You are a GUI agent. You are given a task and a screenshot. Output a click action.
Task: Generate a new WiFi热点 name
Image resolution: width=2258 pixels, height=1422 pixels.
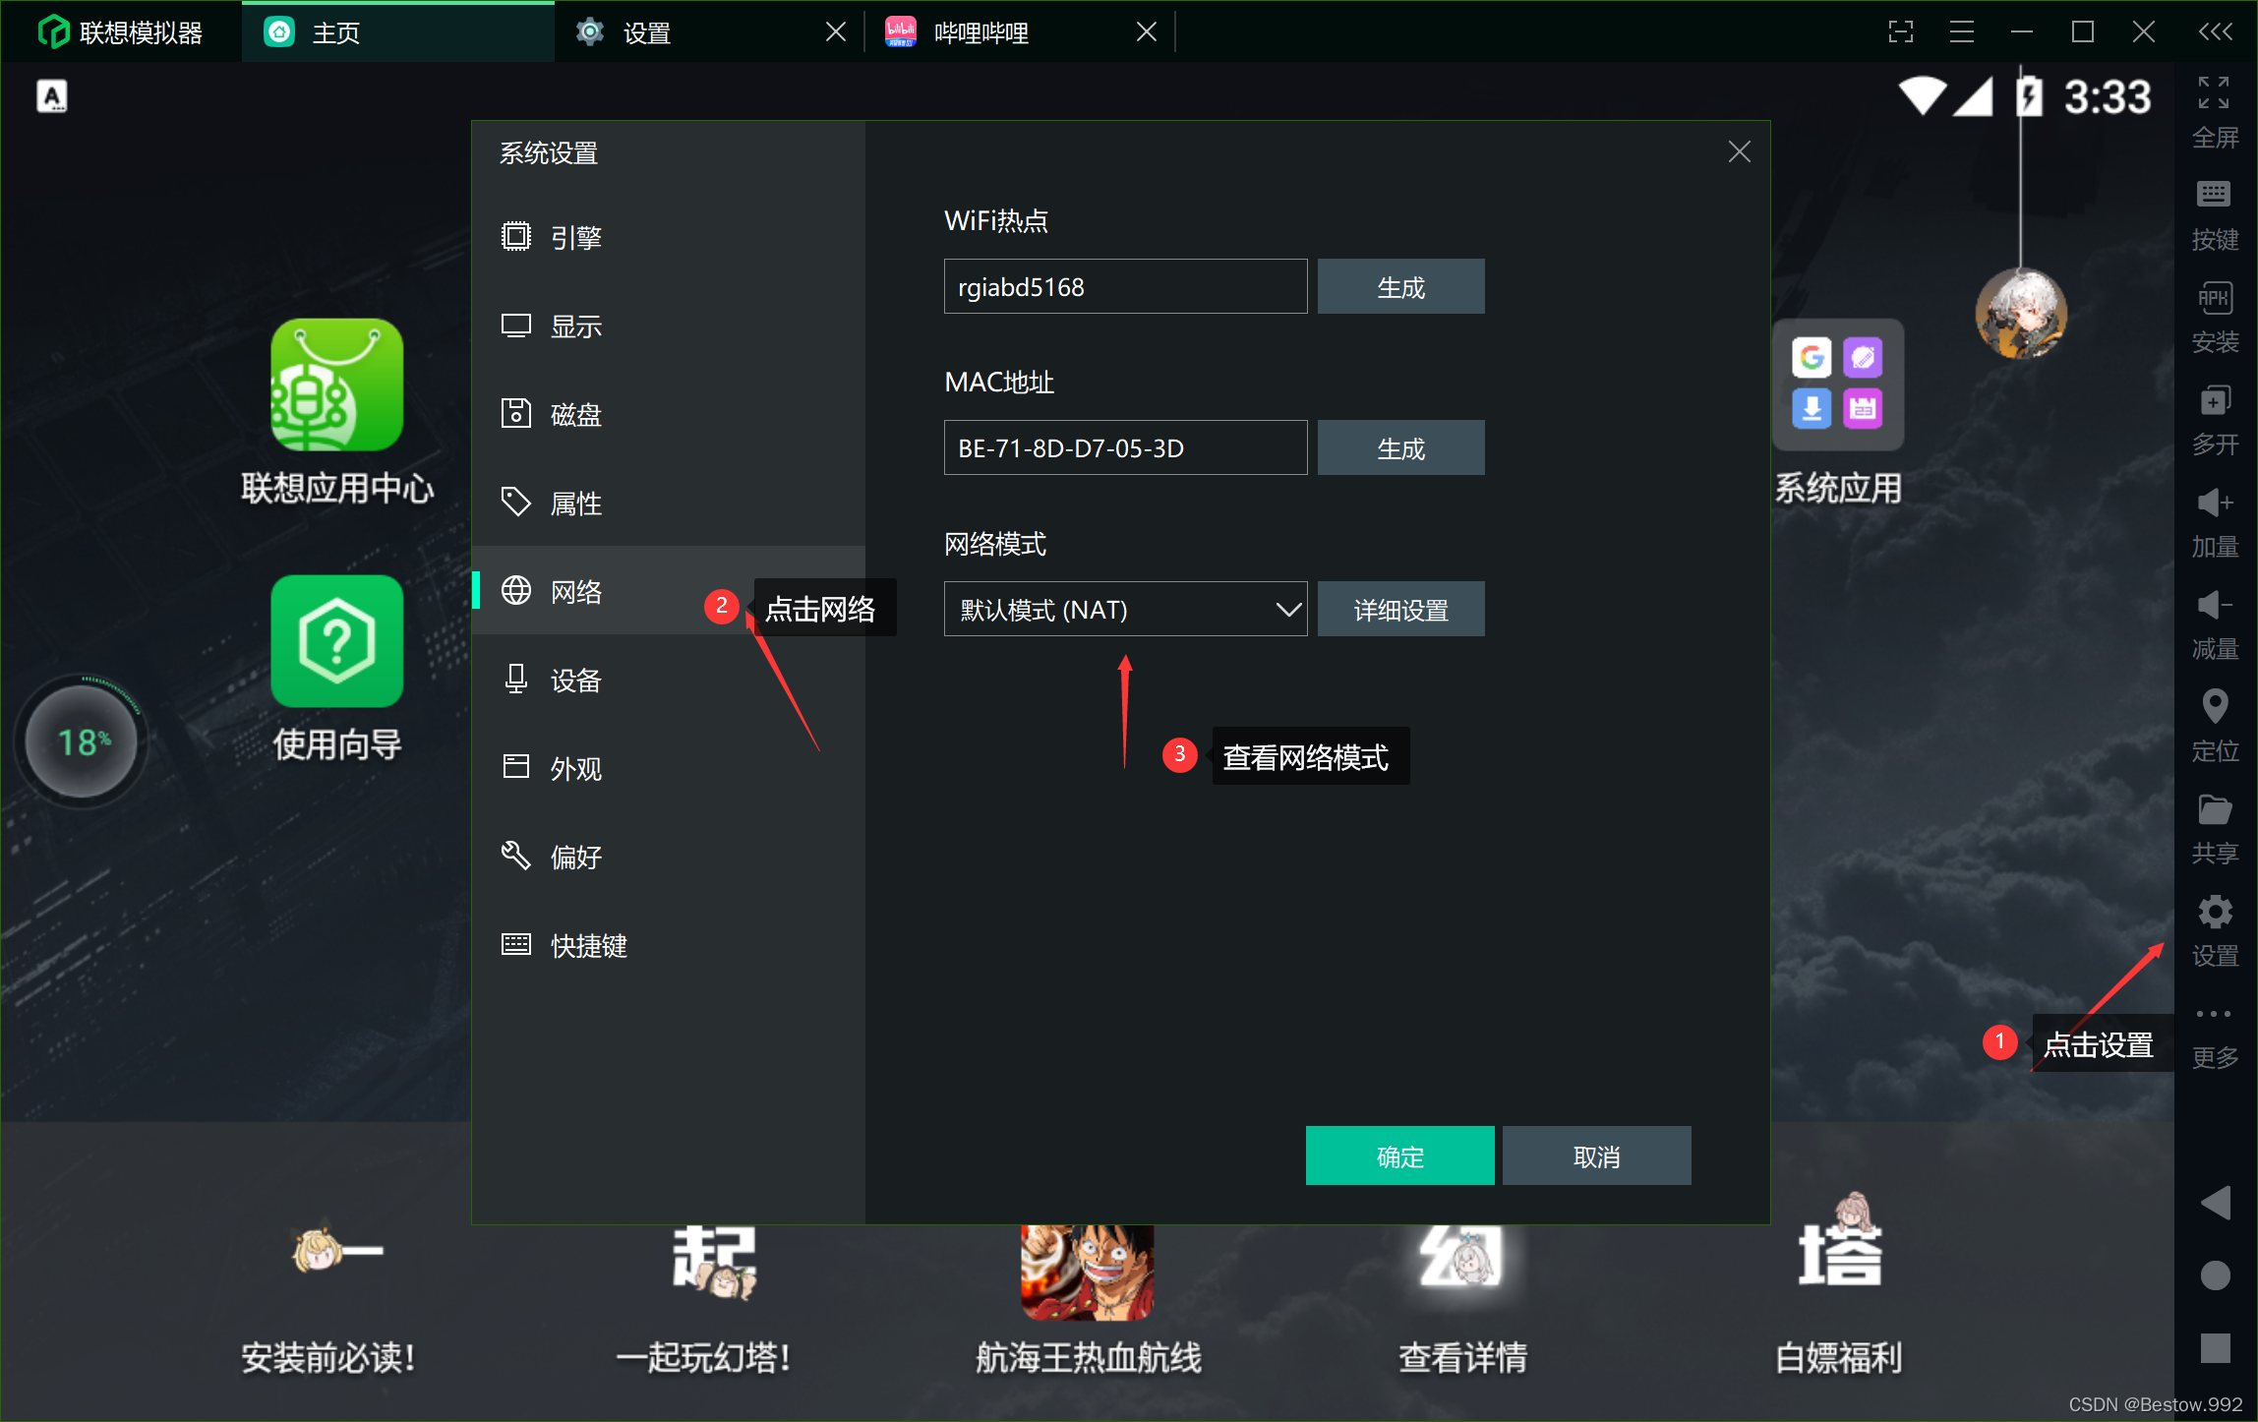pyautogui.click(x=1400, y=286)
